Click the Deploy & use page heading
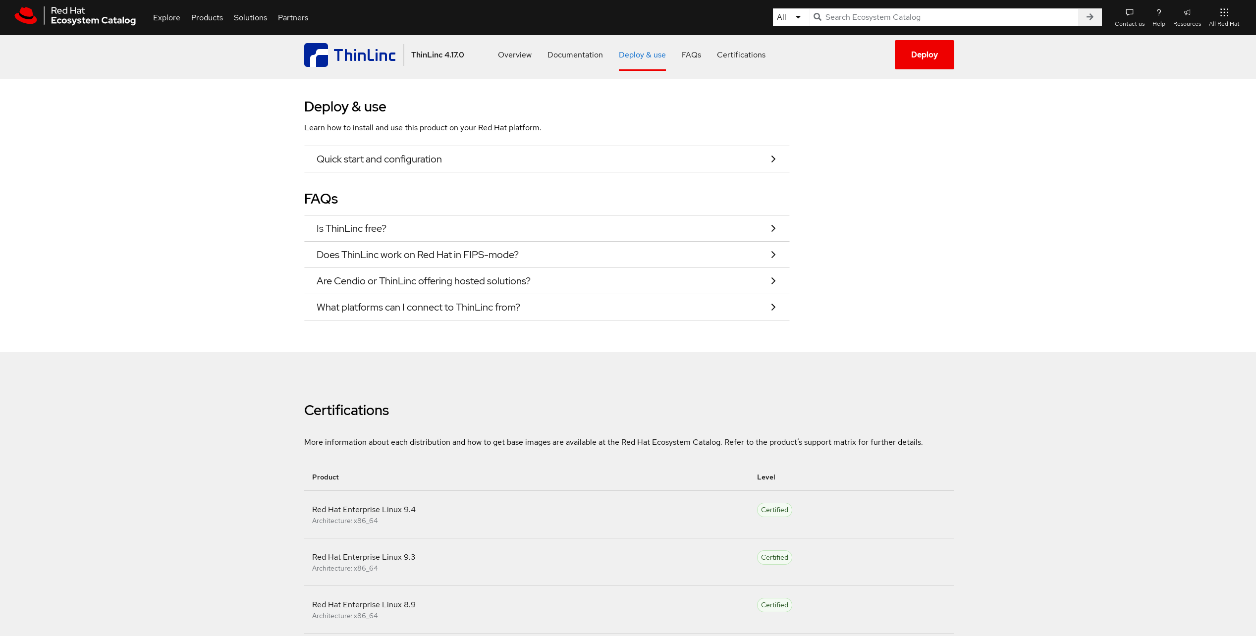 (345, 106)
